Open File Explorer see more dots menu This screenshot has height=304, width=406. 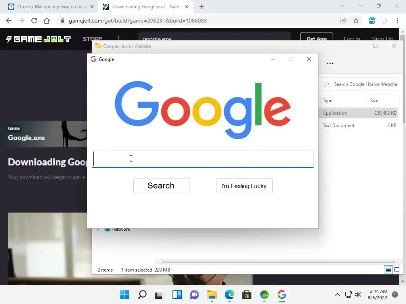click(330, 63)
